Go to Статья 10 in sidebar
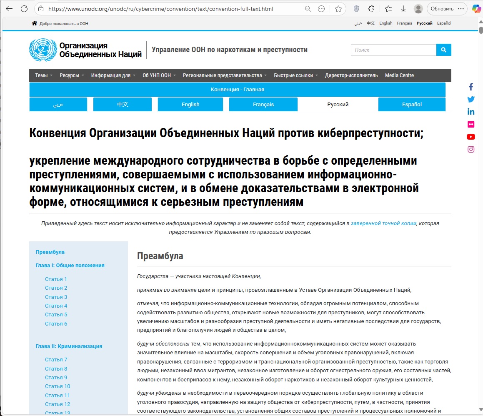Viewport: 483px width, 416px height. point(57,386)
